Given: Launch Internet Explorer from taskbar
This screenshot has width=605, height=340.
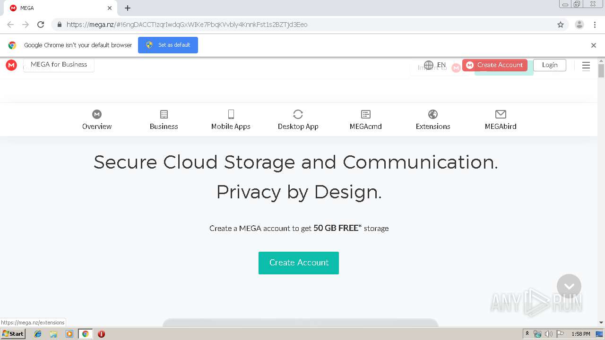Looking at the screenshot, I should pyautogui.click(x=38, y=334).
